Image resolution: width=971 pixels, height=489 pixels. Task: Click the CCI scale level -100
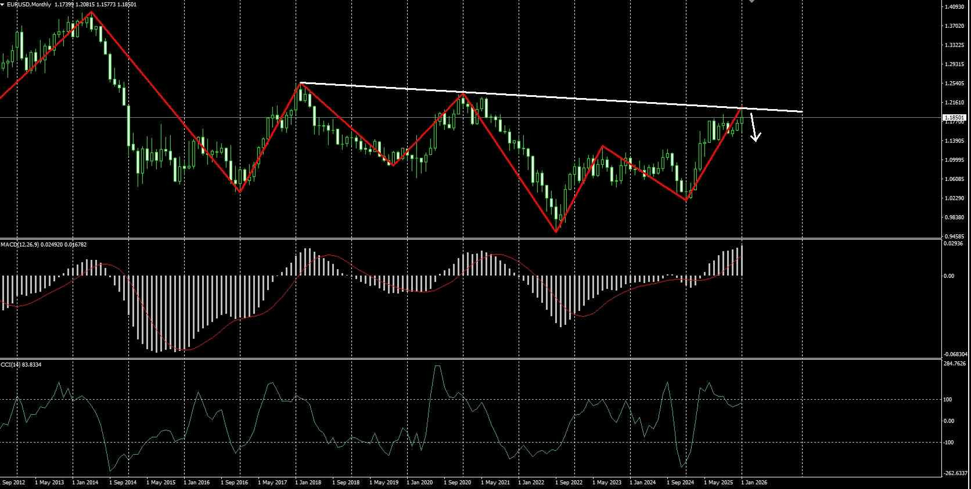(948, 443)
